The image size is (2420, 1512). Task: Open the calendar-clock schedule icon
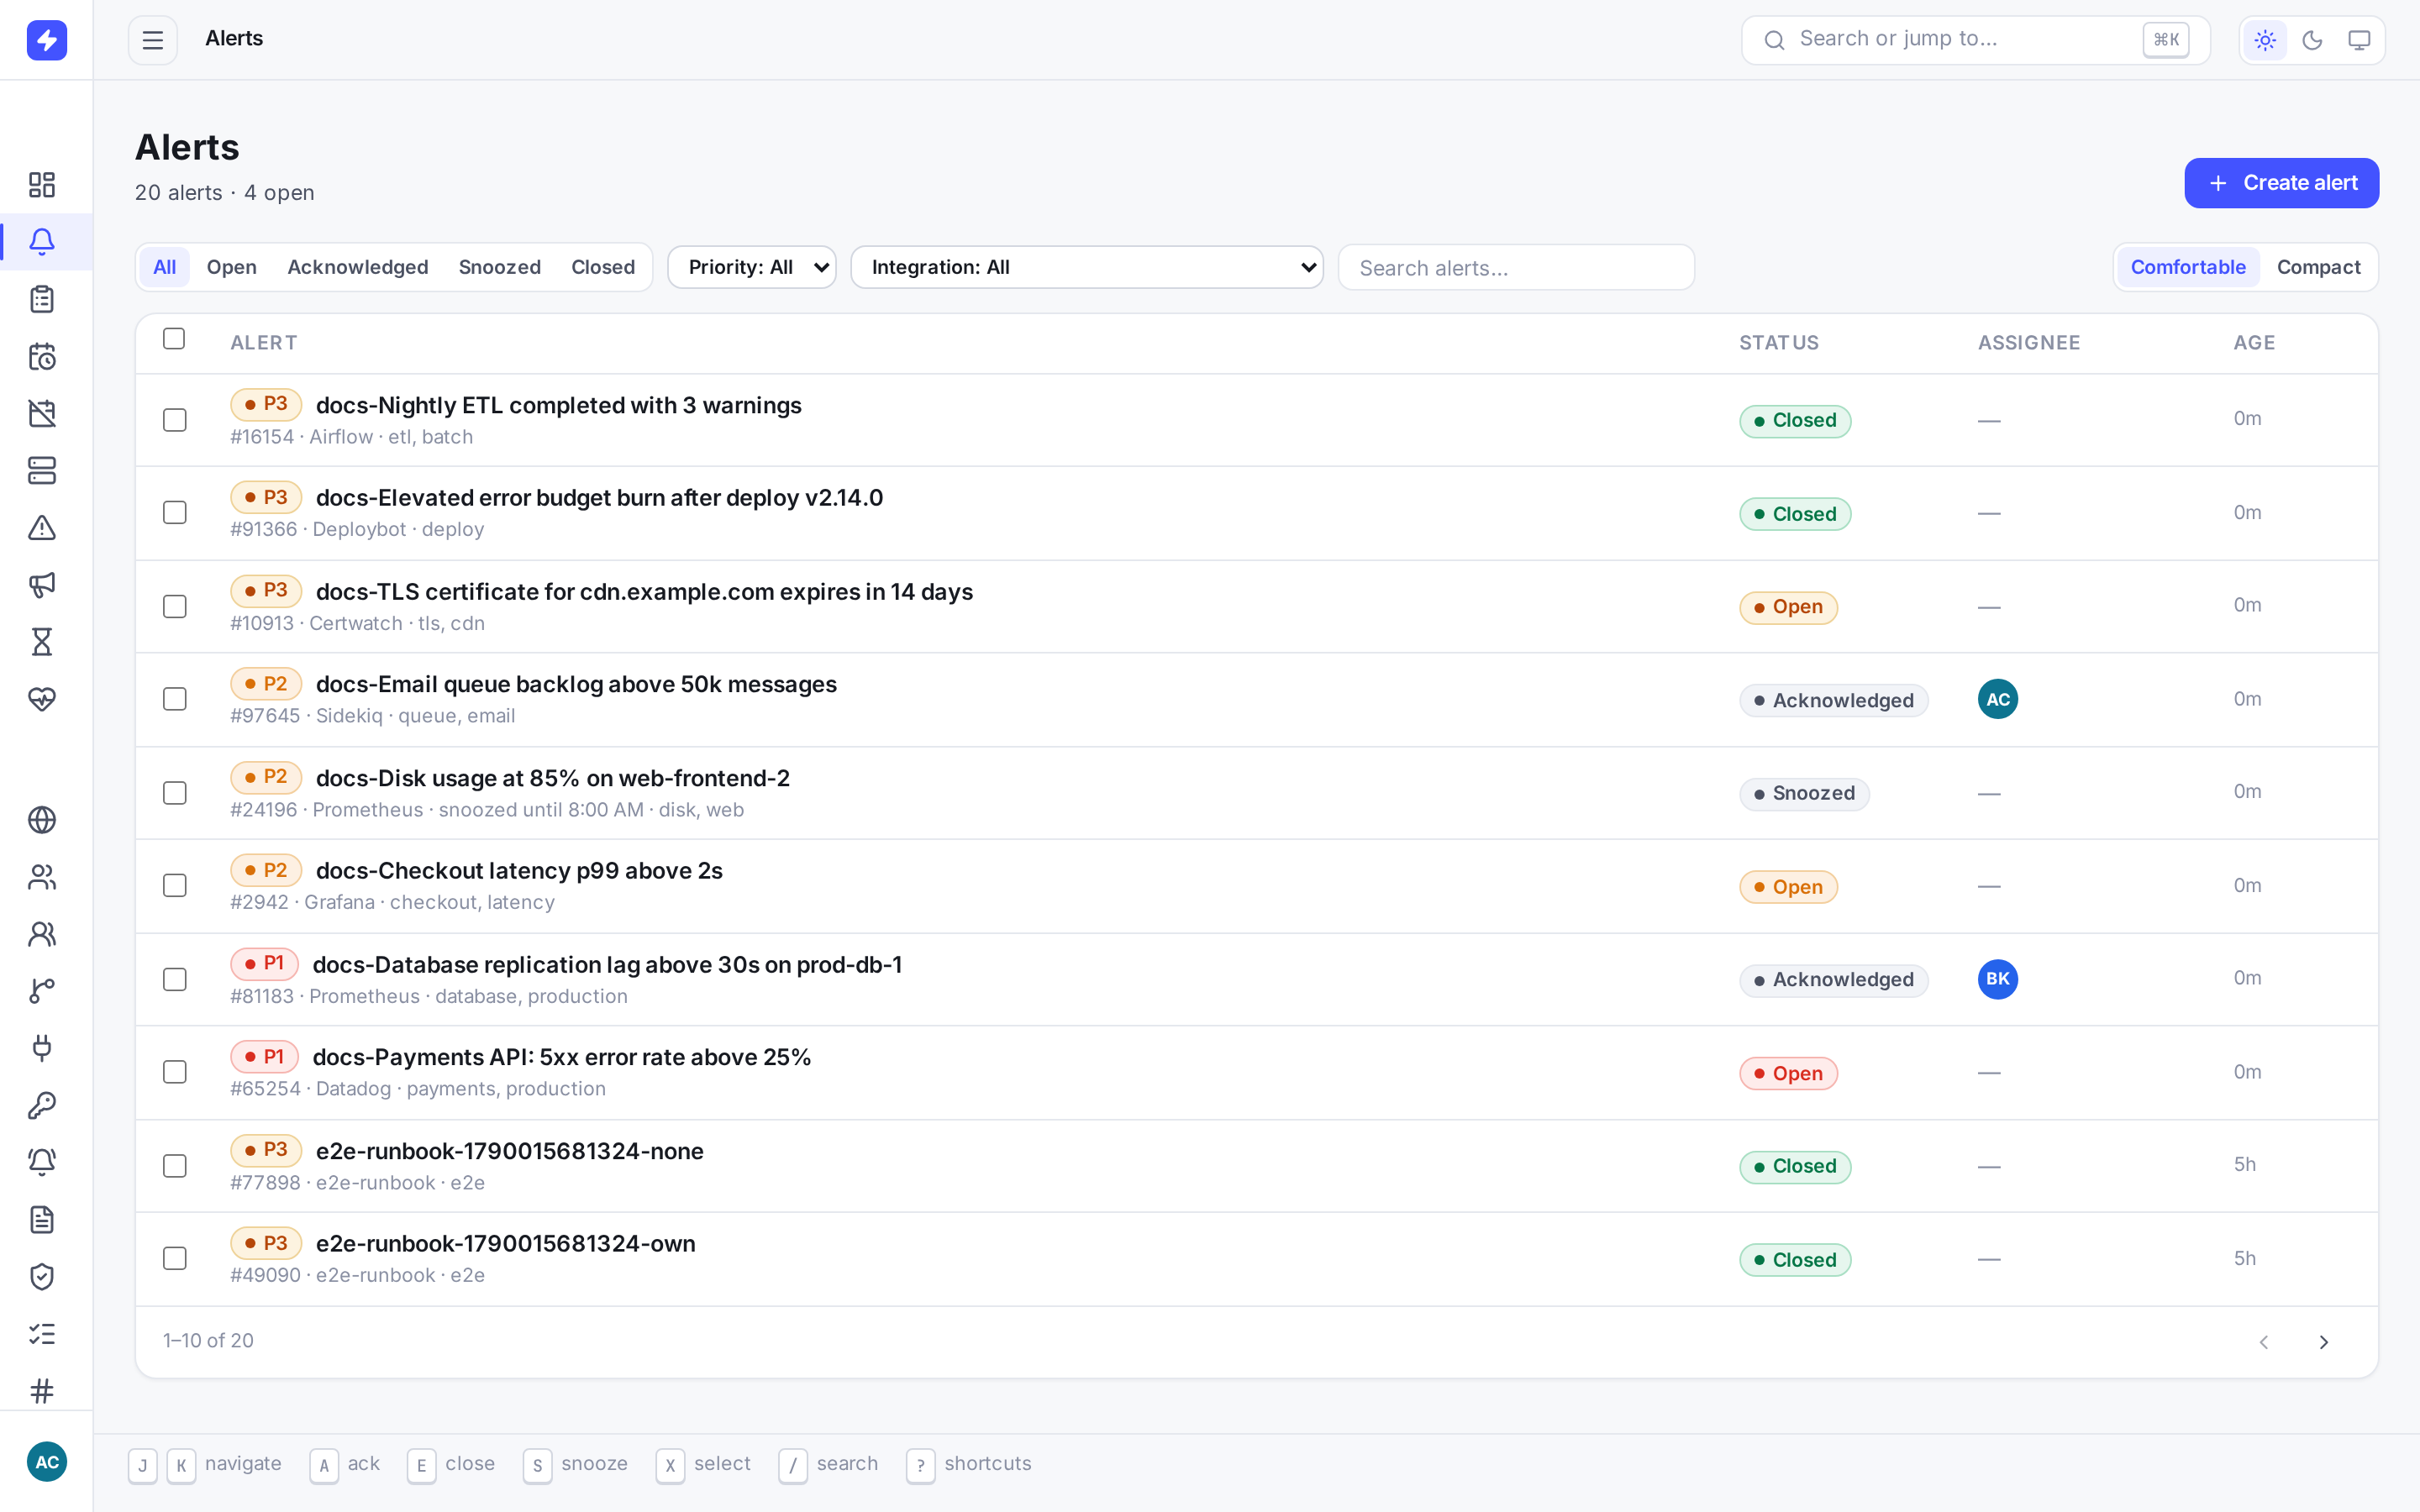click(x=42, y=356)
